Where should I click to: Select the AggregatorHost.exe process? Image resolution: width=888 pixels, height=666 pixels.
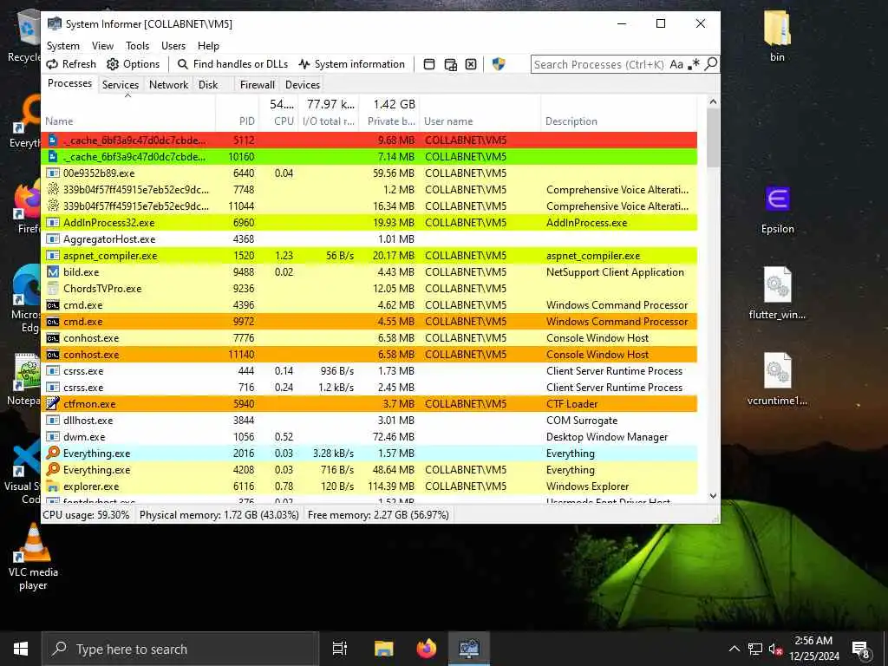(x=369, y=239)
